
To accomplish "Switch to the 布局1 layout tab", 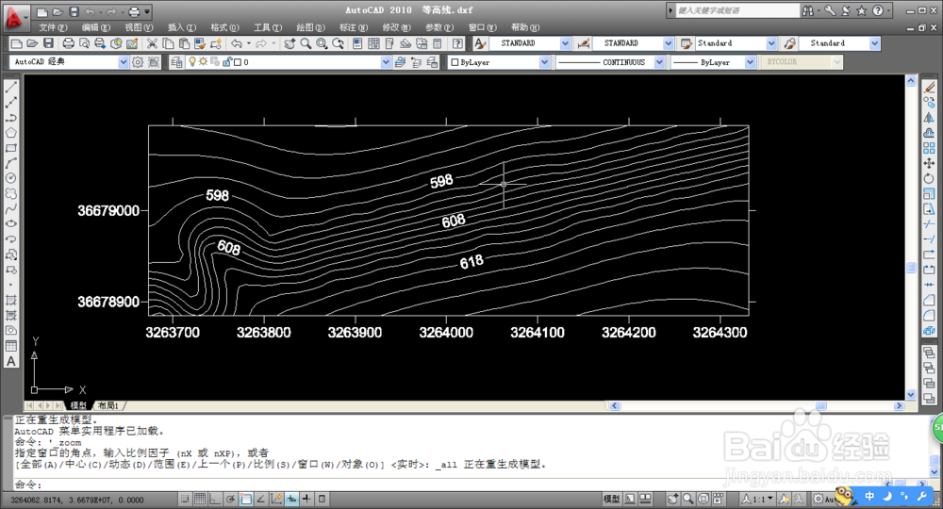I will (108, 405).
